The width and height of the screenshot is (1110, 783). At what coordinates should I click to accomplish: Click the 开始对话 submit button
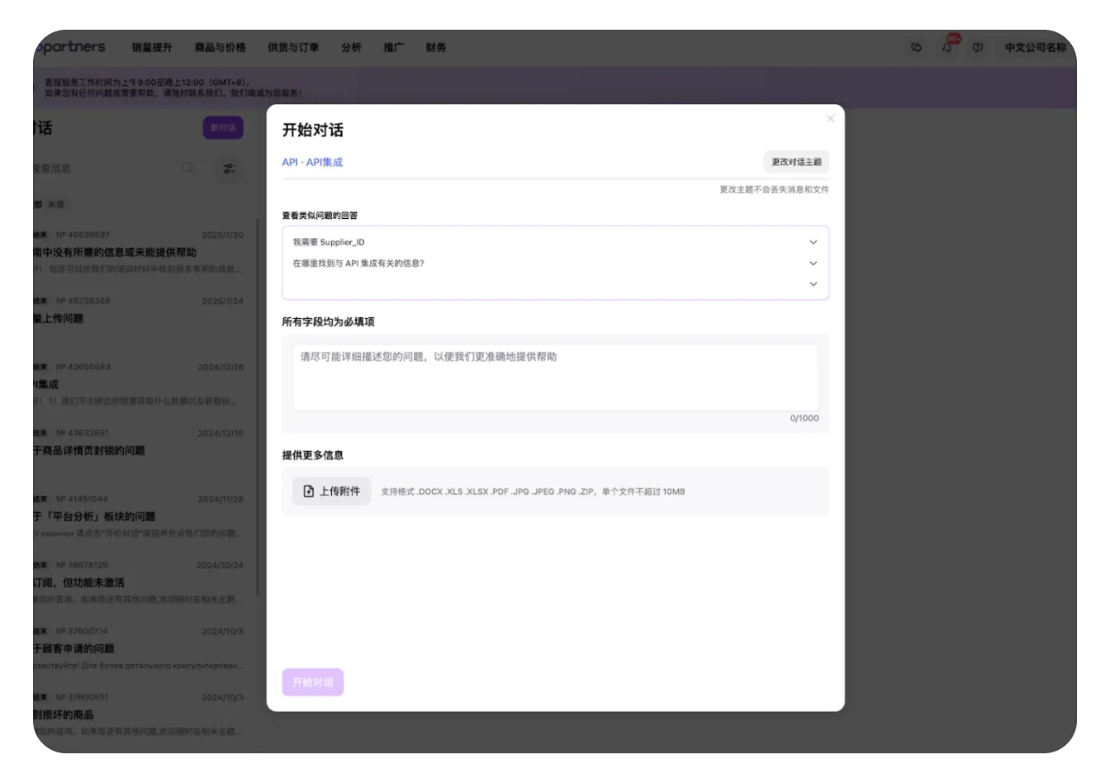click(x=312, y=682)
